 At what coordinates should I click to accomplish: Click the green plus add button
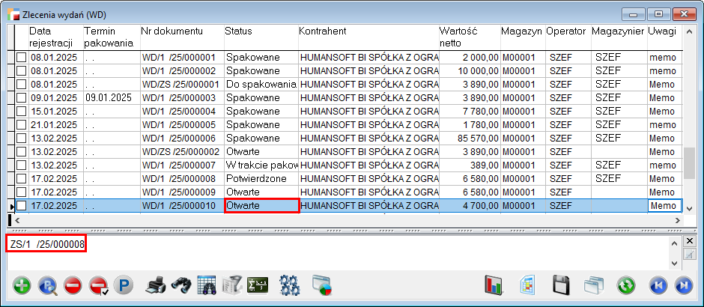[22, 285]
